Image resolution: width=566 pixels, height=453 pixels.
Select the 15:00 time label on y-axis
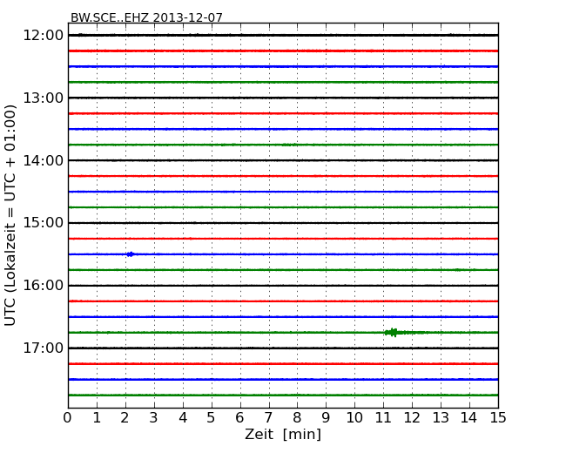(44, 223)
